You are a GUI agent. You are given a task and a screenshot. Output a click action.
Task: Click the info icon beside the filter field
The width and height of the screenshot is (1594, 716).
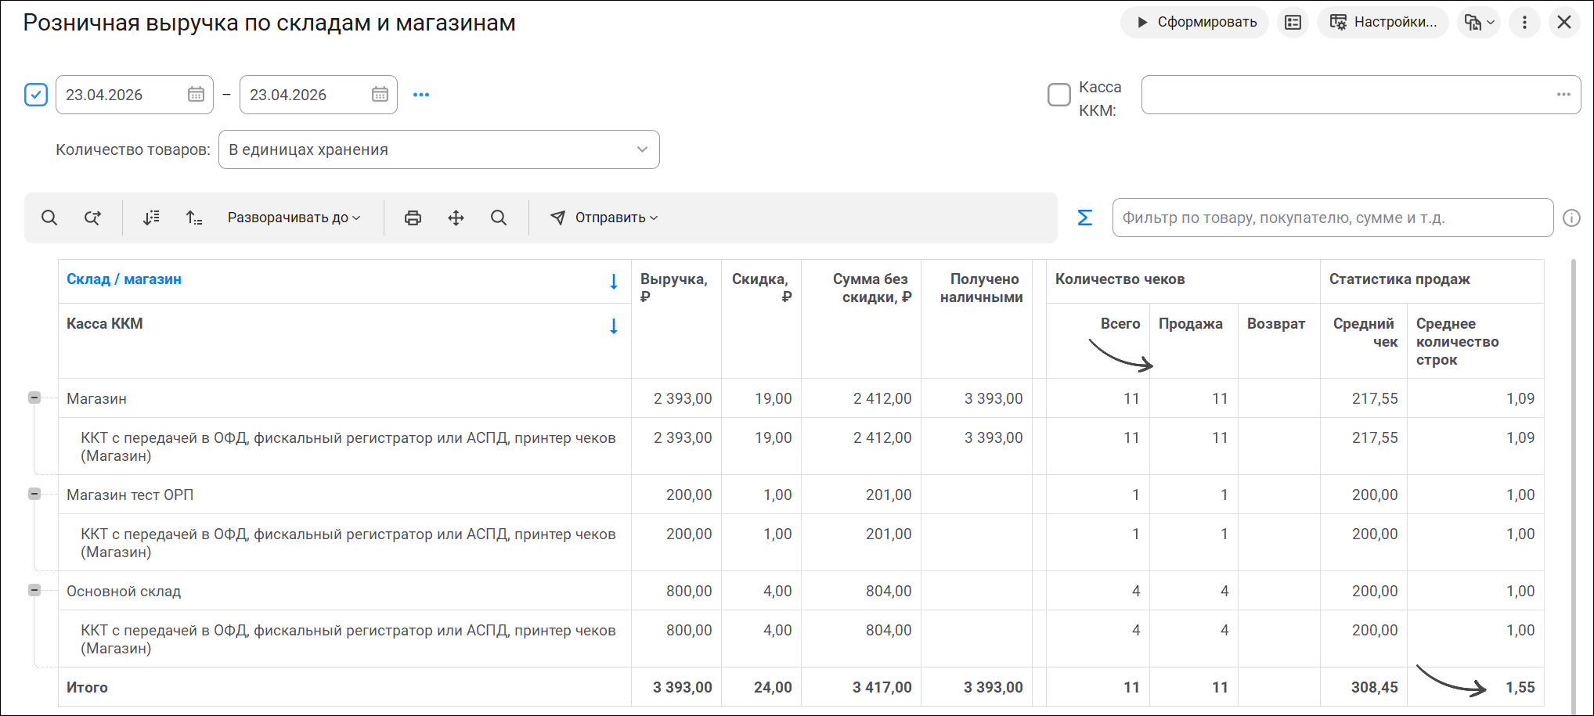click(1571, 218)
